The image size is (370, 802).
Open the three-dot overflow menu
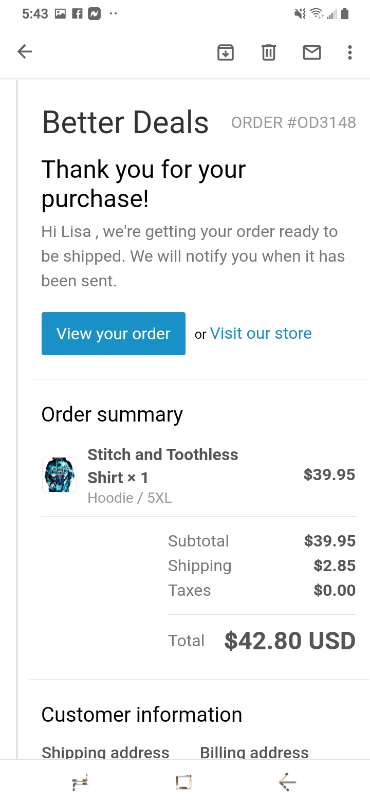click(x=350, y=52)
